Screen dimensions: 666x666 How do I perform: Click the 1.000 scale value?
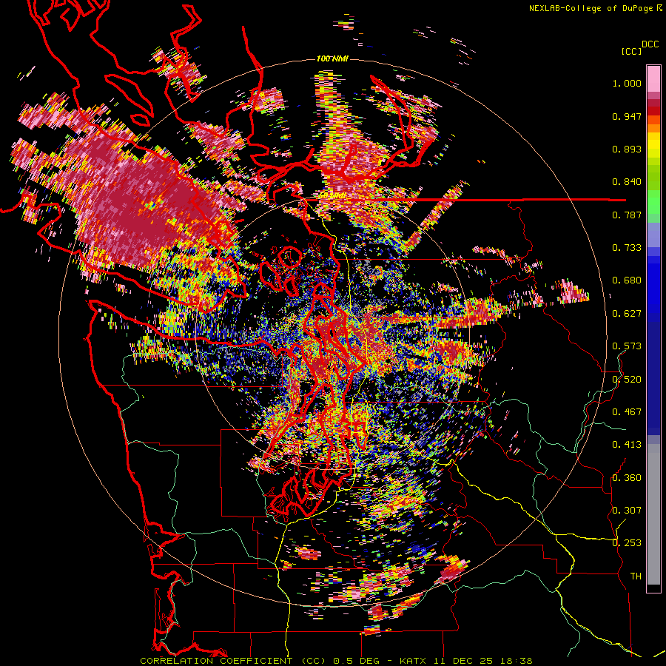627,83
